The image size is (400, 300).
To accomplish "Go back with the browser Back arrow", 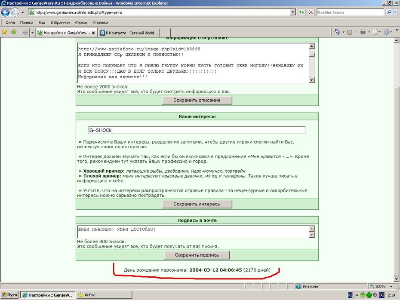I will point(5,12).
